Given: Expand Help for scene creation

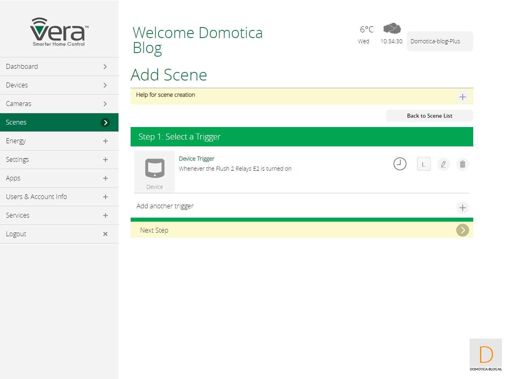Looking at the screenshot, I should click(462, 97).
